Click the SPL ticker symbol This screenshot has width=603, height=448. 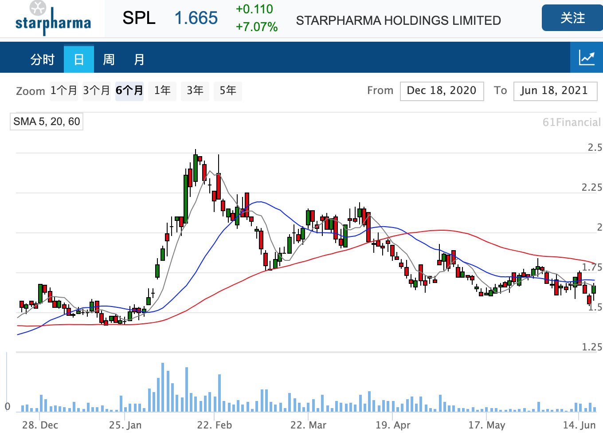(139, 18)
